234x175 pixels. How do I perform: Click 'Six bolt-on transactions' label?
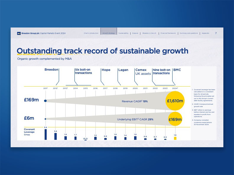(x=83, y=71)
